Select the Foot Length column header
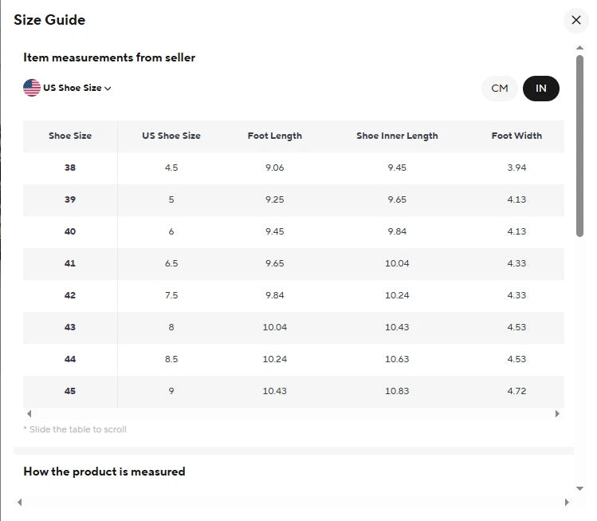 click(274, 136)
